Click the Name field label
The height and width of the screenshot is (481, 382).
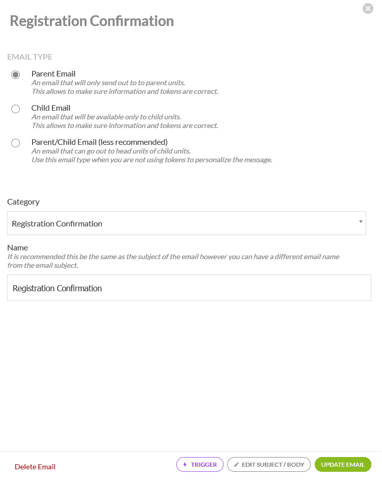[x=17, y=247]
